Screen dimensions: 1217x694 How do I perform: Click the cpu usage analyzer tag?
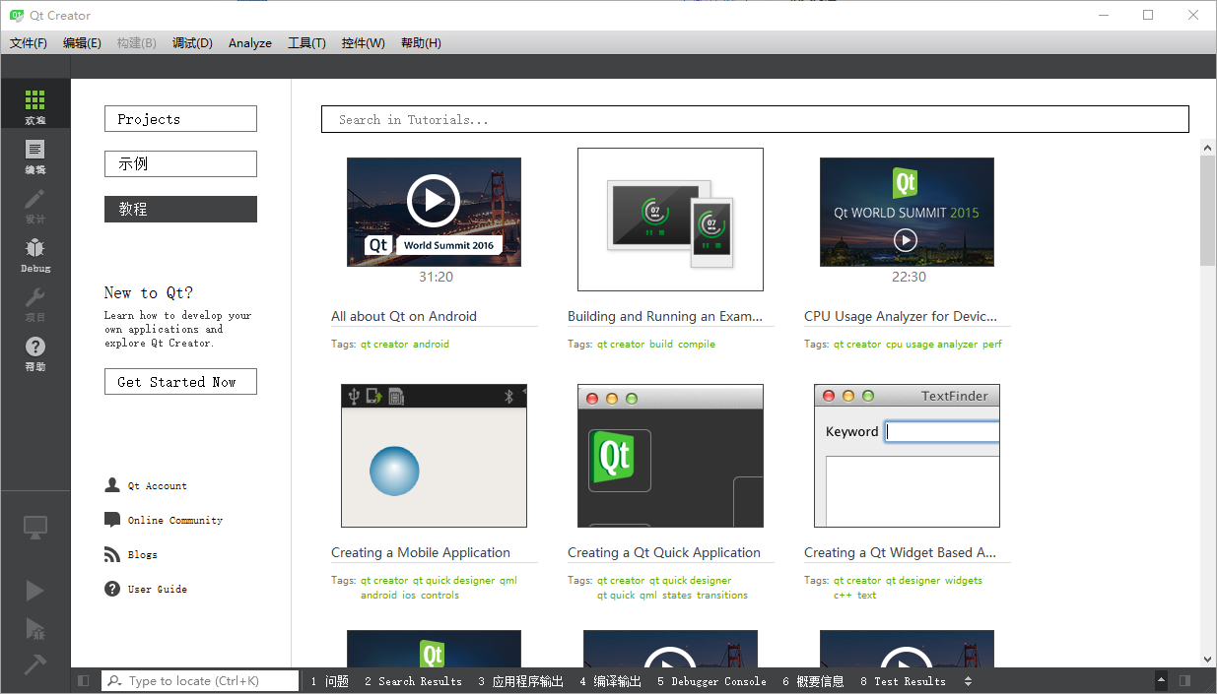pyautogui.click(x=932, y=345)
